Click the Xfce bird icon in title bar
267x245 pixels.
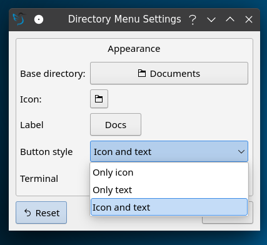click(x=19, y=19)
